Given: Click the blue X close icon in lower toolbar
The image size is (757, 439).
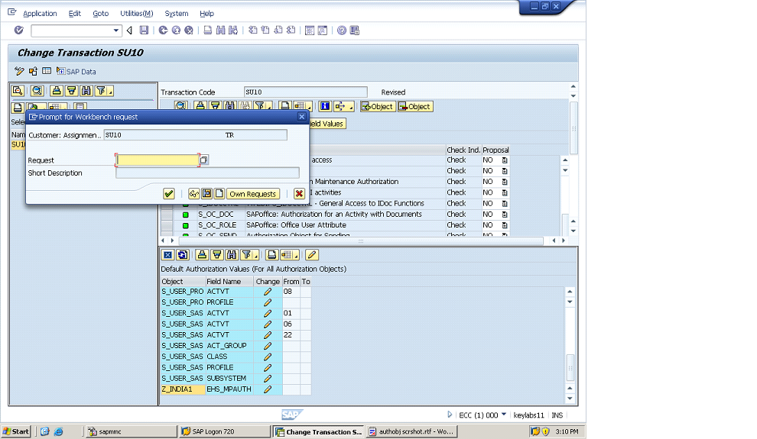Looking at the screenshot, I should pos(167,255).
